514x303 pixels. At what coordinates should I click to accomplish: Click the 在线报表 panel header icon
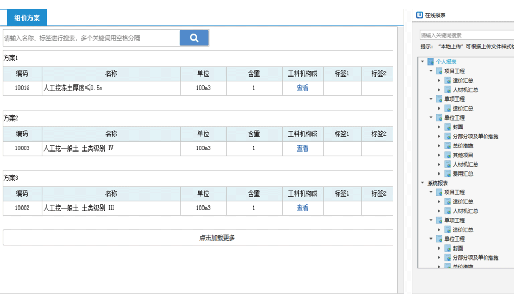[420, 15]
